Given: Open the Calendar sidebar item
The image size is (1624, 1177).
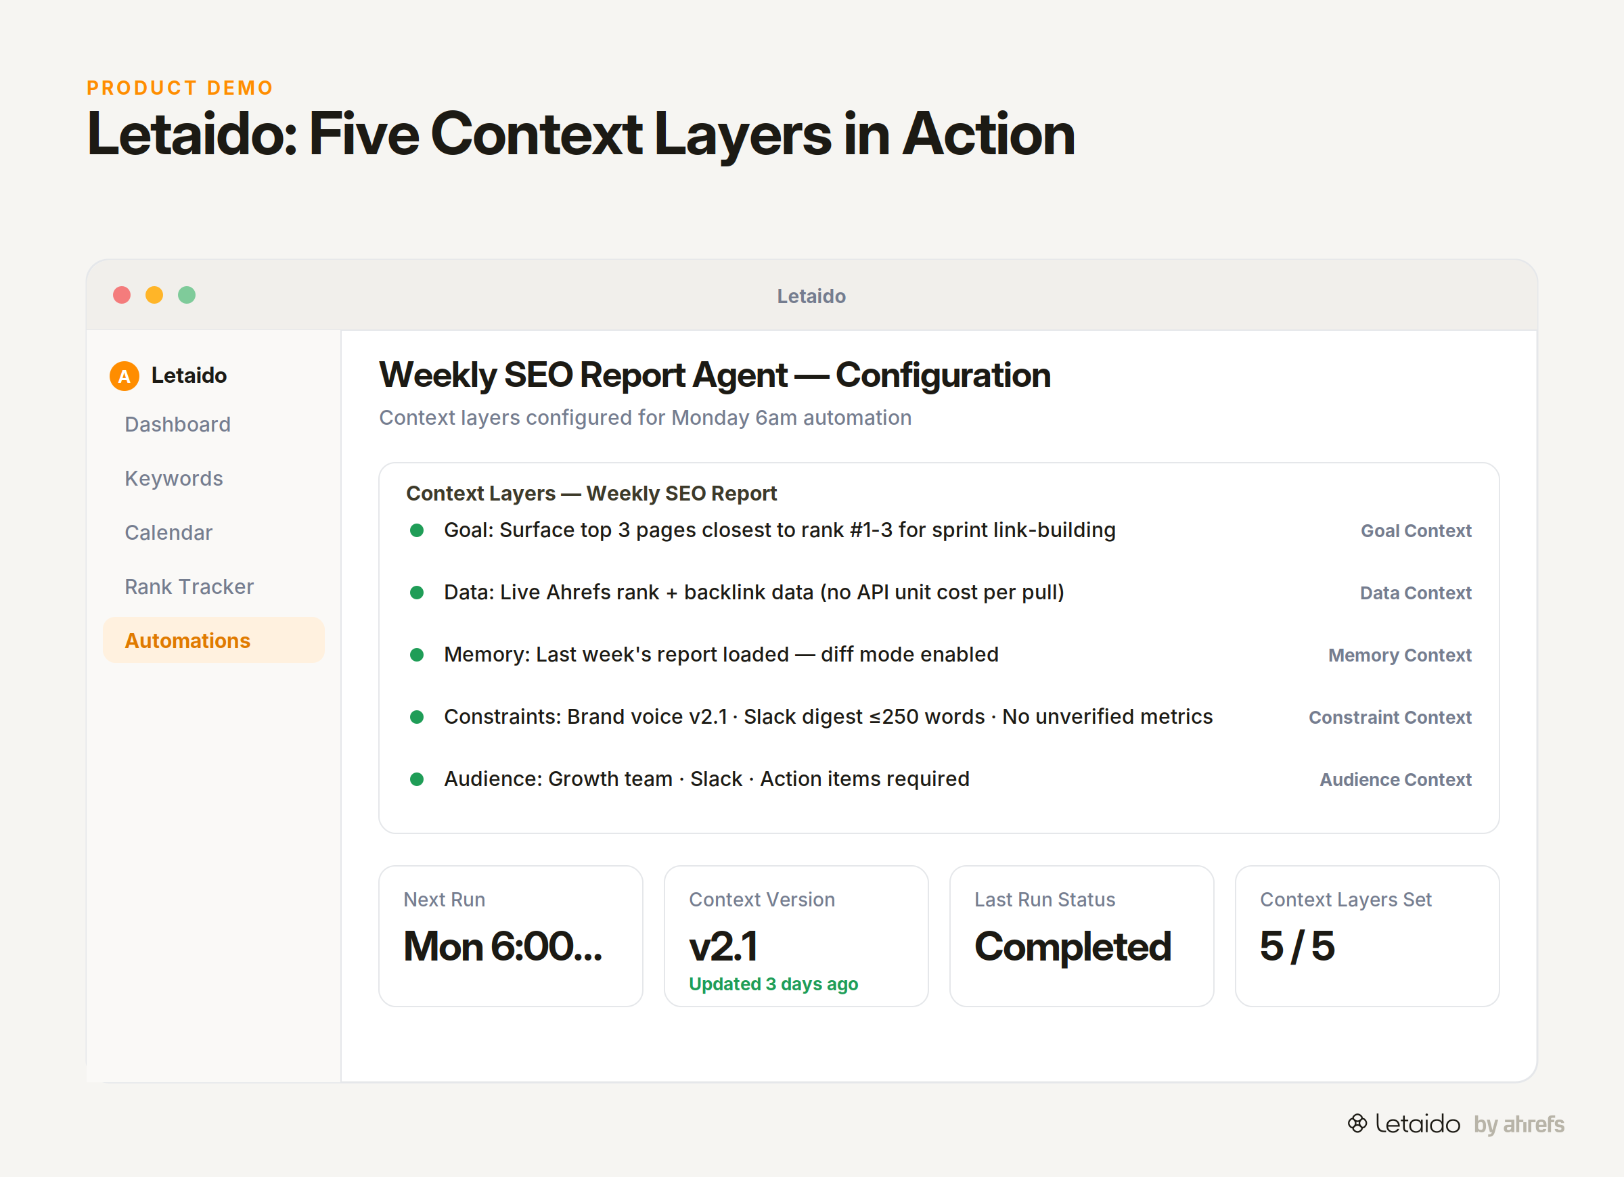Looking at the screenshot, I should coord(169,532).
